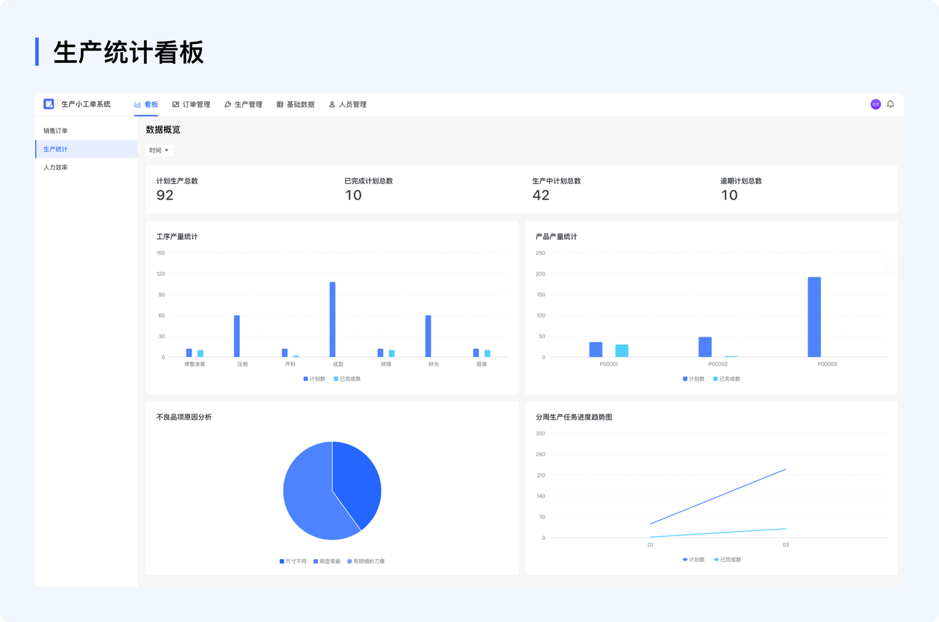This screenshot has height=622, width=939.
Task: Click the P00001 已完成数 light-blue bar
Action: click(x=622, y=351)
